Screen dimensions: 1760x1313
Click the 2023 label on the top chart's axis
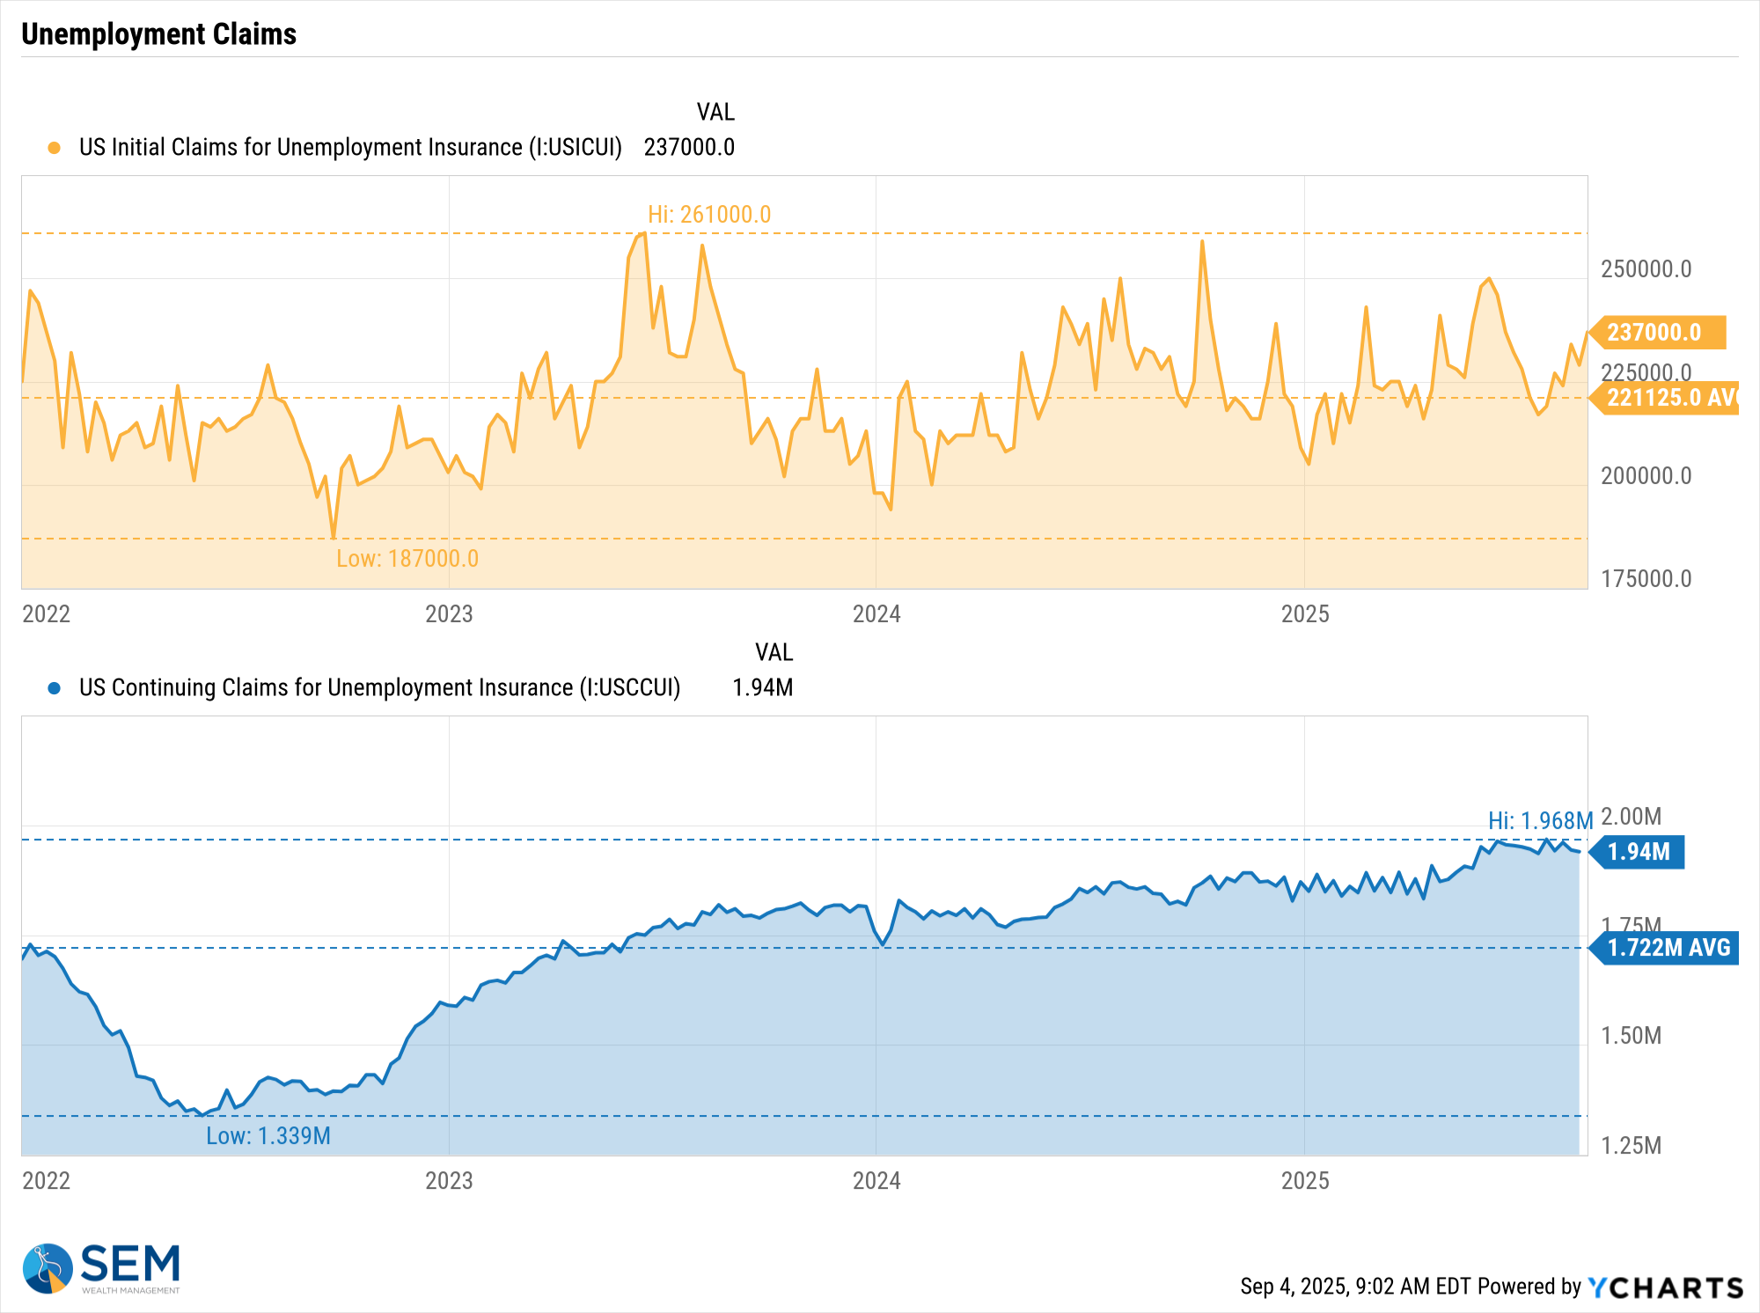[x=449, y=614]
